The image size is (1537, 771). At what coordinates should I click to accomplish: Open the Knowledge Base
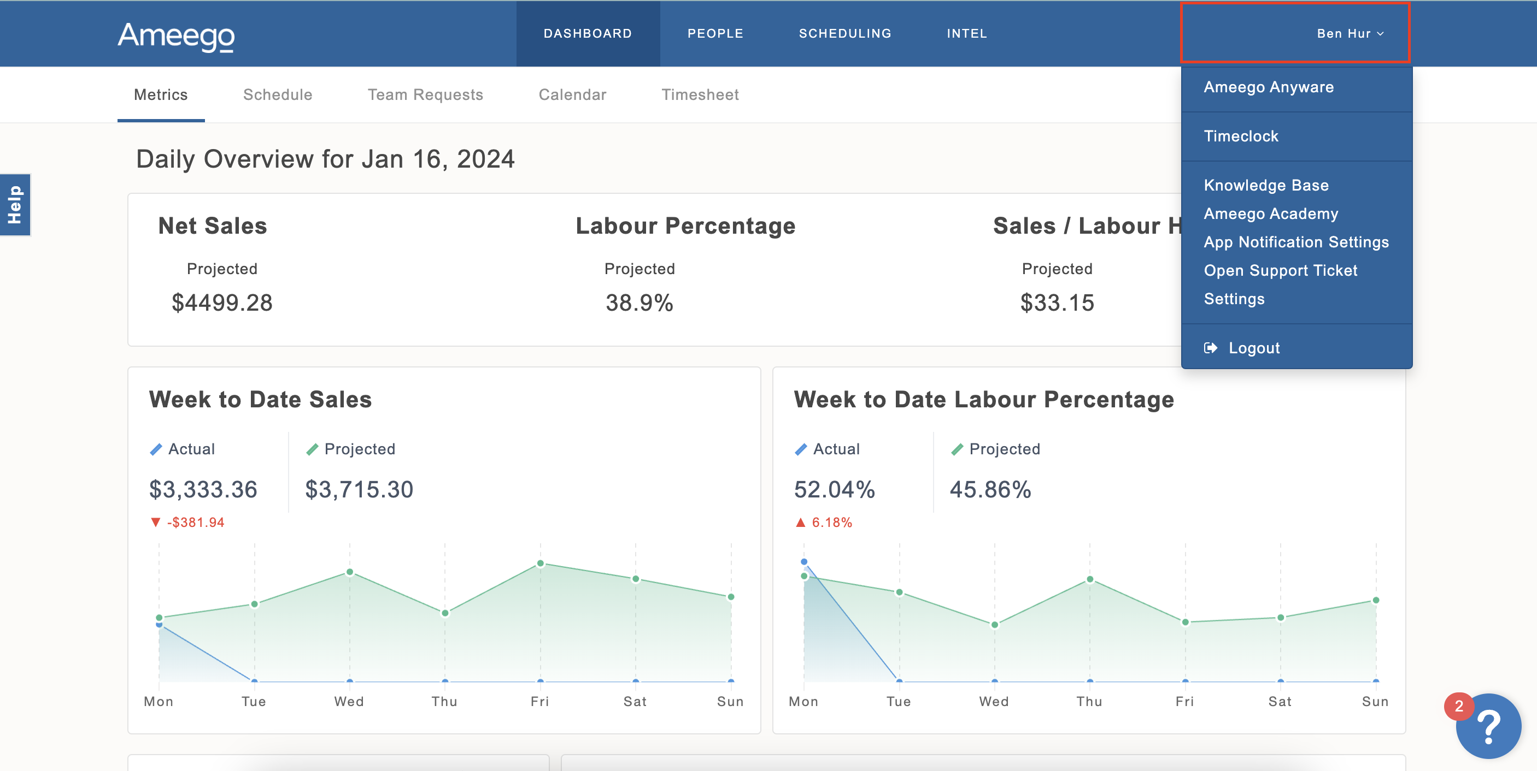tap(1266, 185)
